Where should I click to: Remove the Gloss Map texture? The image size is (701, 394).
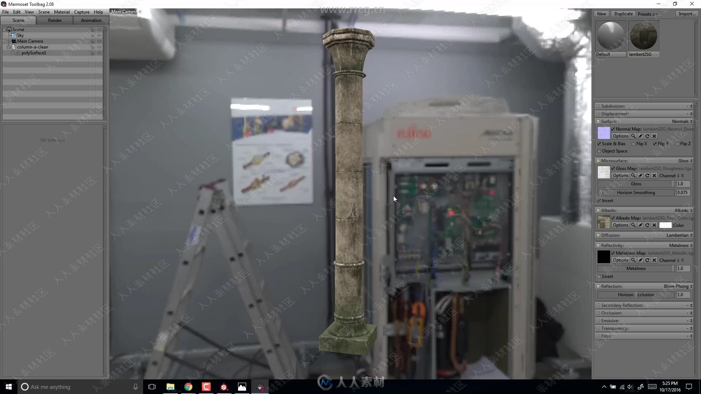coord(654,175)
